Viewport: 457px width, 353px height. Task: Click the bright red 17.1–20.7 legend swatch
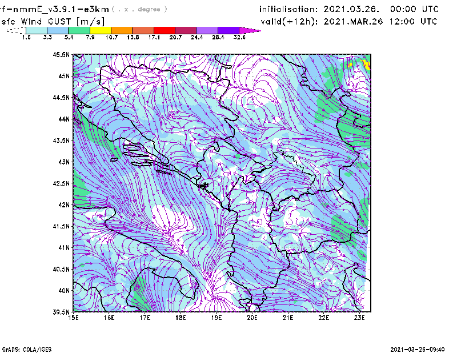[x=165, y=30]
